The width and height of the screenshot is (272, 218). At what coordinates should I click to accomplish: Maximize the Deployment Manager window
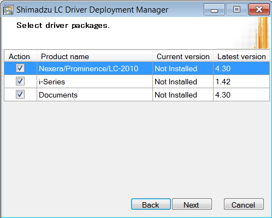click(x=236, y=9)
